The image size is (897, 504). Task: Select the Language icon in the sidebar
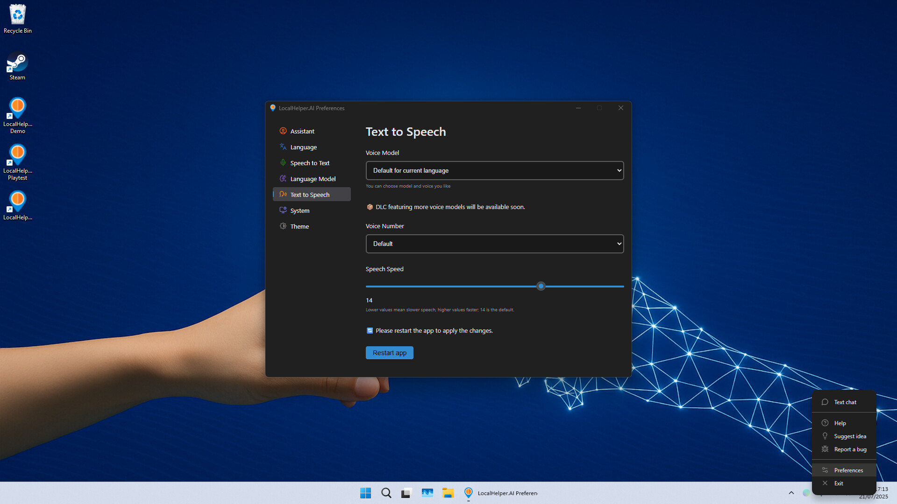(x=283, y=147)
